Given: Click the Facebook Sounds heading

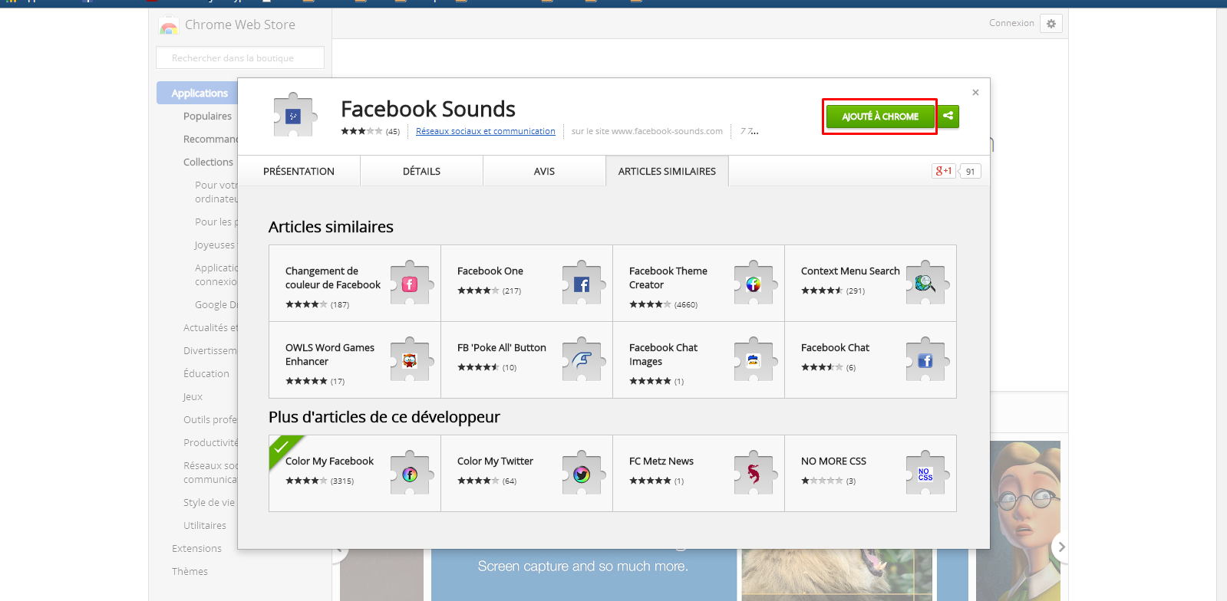Looking at the screenshot, I should pos(428,109).
